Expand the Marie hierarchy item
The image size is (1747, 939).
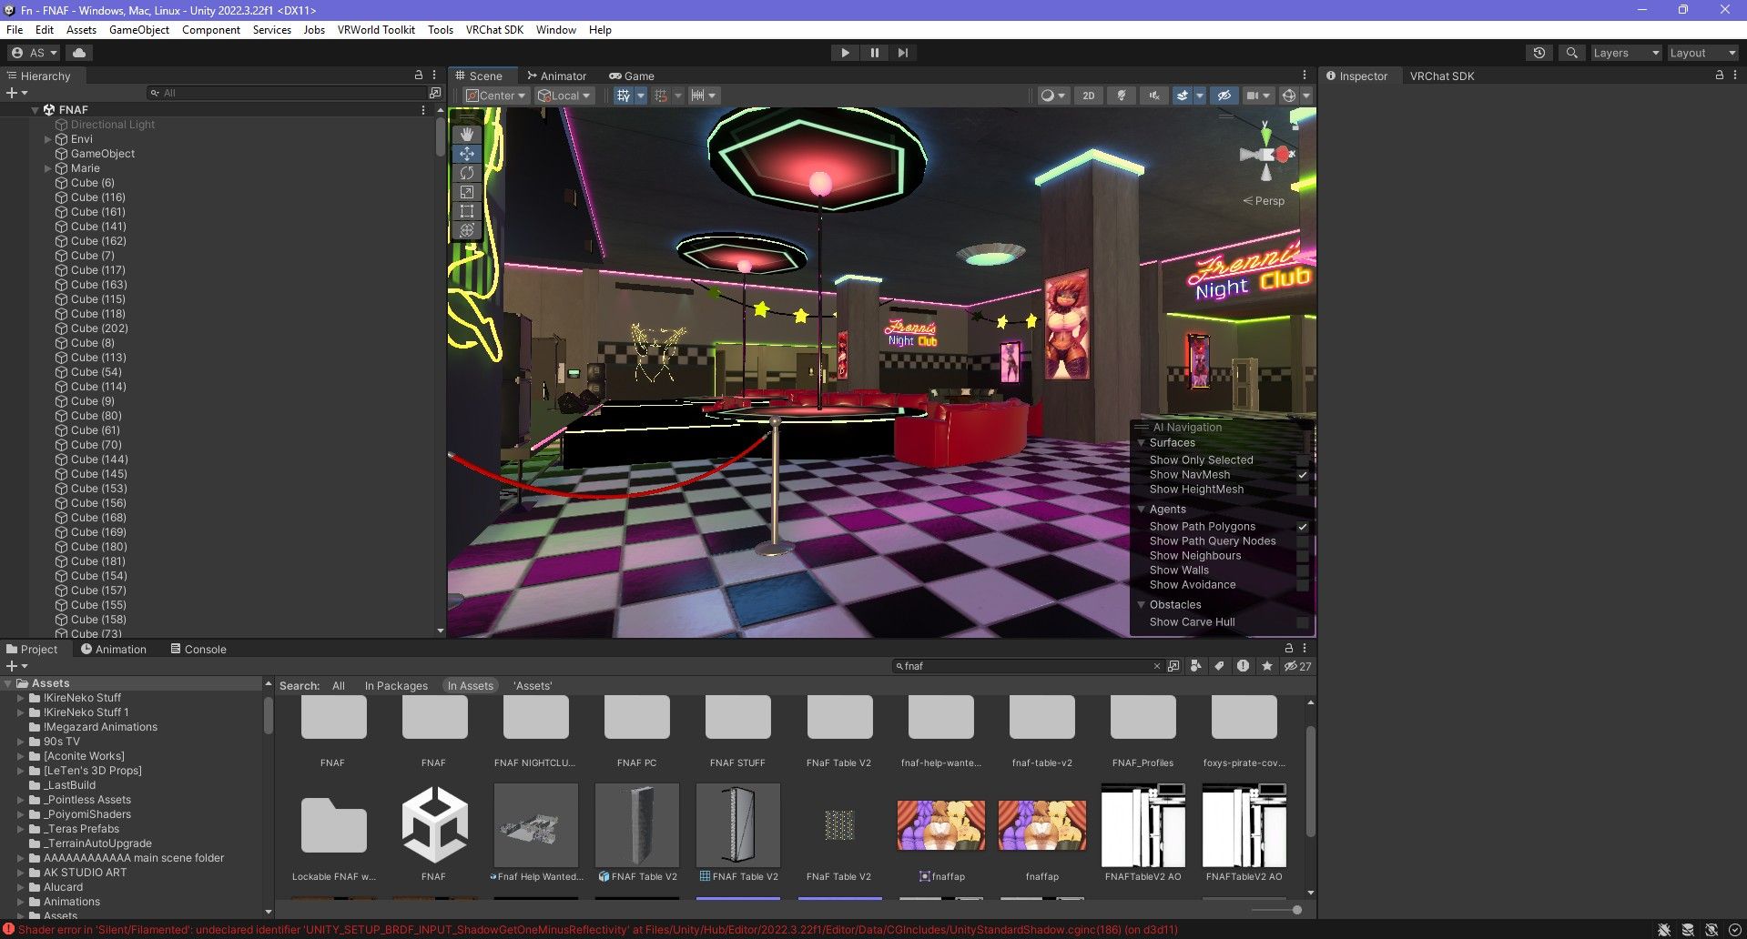[x=48, y=168]
